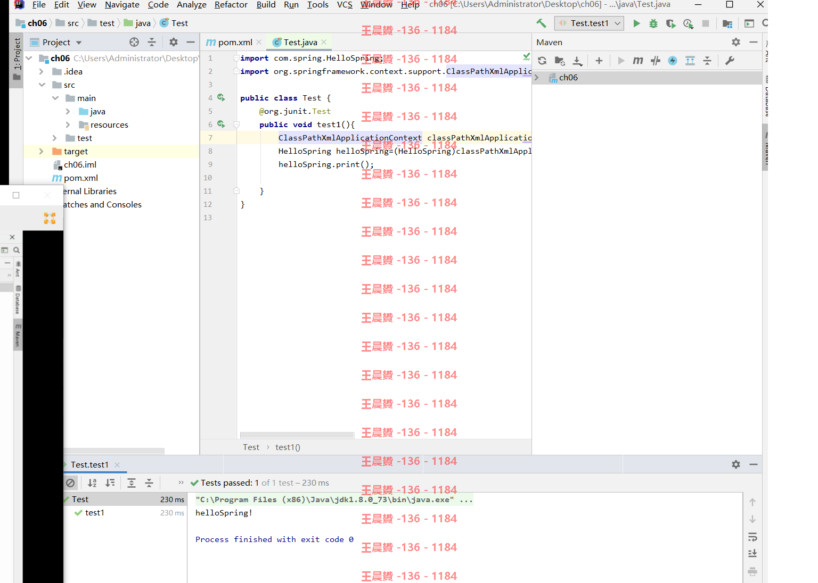Open Project panel gear options
Viewport: 818px width, 583px height.
point(174,42)
